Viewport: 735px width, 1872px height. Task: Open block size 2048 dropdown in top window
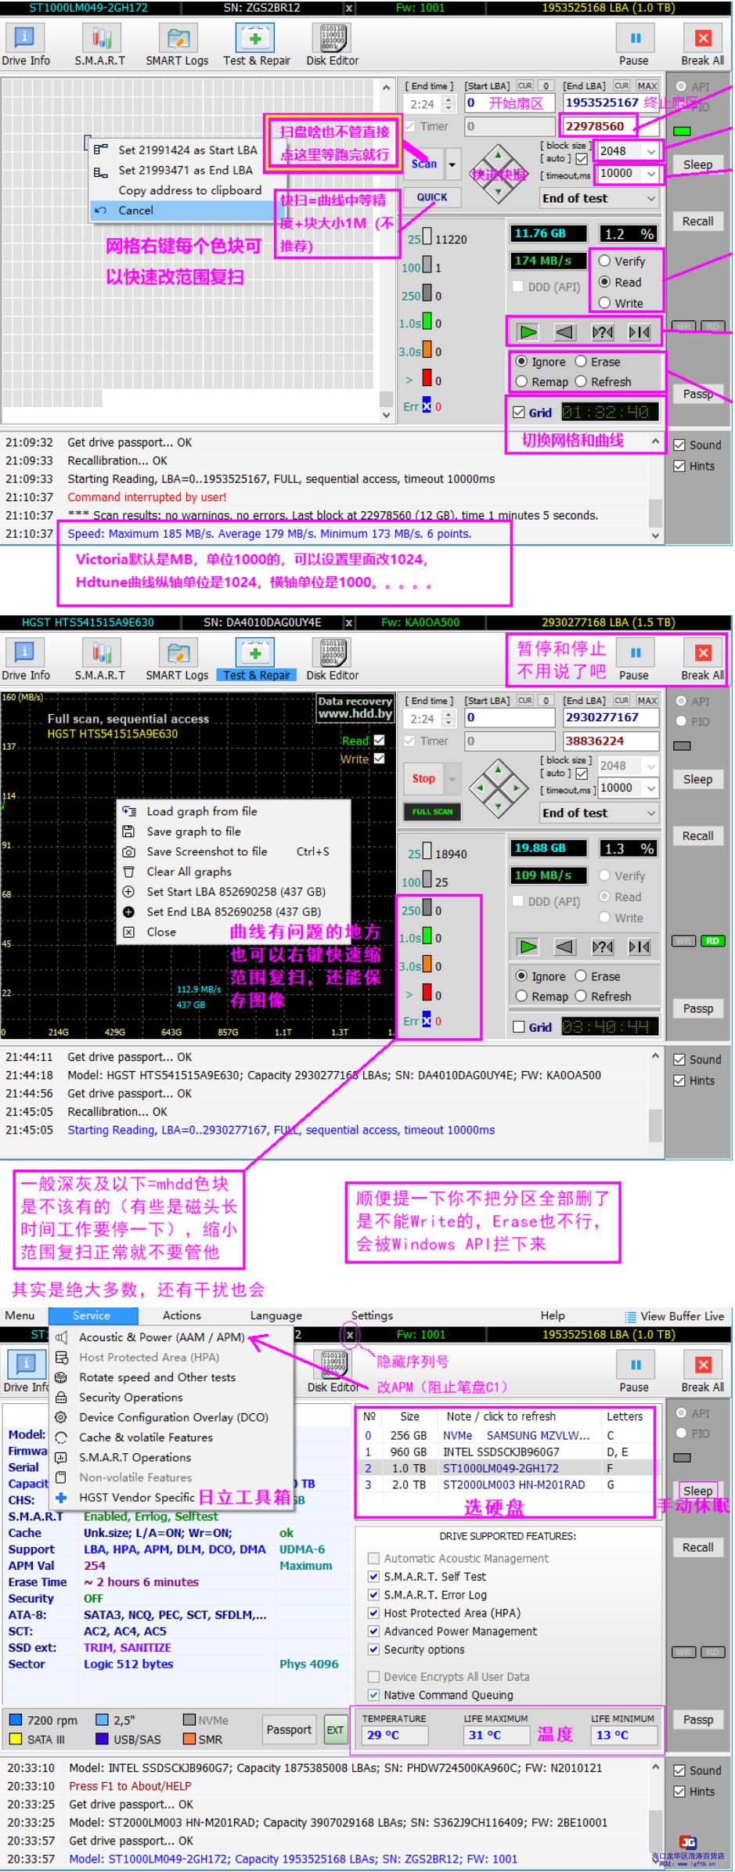pyautogui.click(x=650, y=151)
